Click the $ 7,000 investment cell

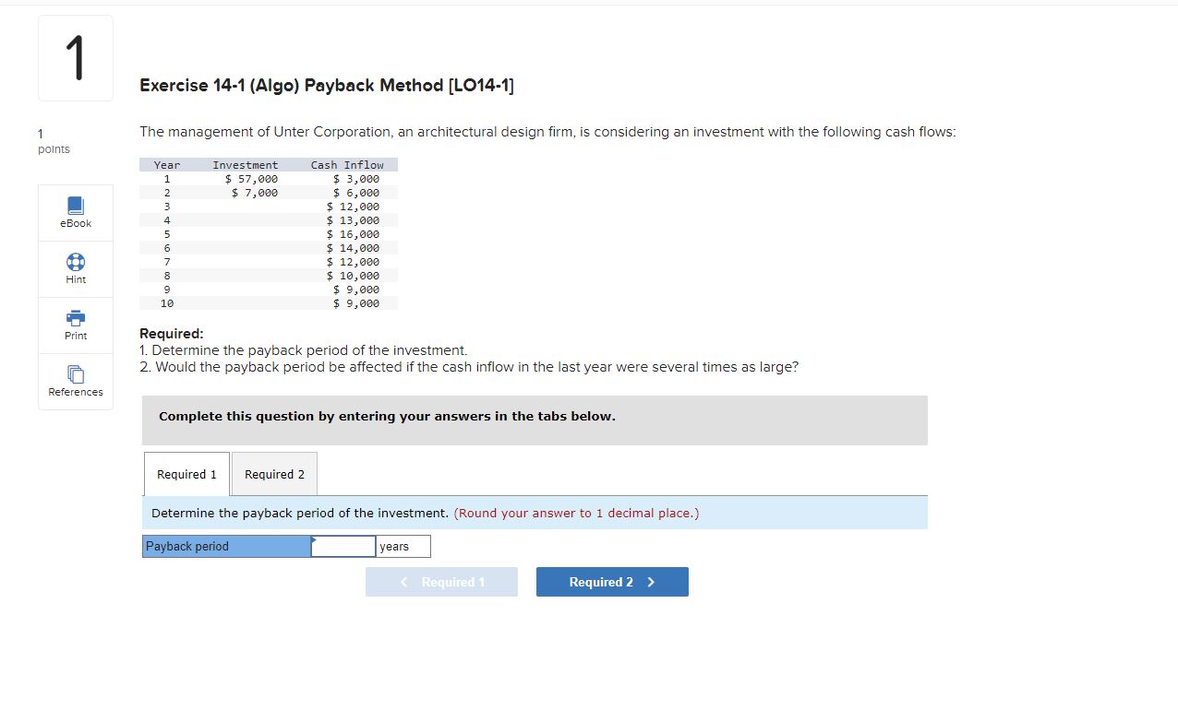(x=254, y=193)
